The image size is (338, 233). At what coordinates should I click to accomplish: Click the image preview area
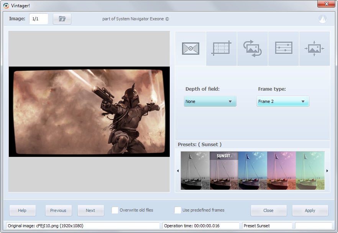89,111
